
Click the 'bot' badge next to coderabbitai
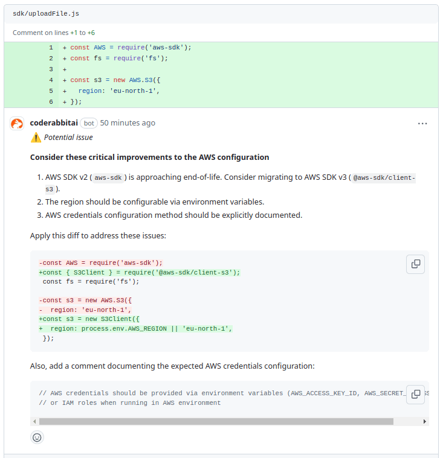pos(89,123)
